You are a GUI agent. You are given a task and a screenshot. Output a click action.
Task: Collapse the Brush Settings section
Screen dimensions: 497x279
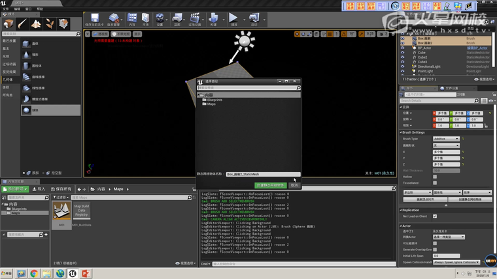coord(401,132)
